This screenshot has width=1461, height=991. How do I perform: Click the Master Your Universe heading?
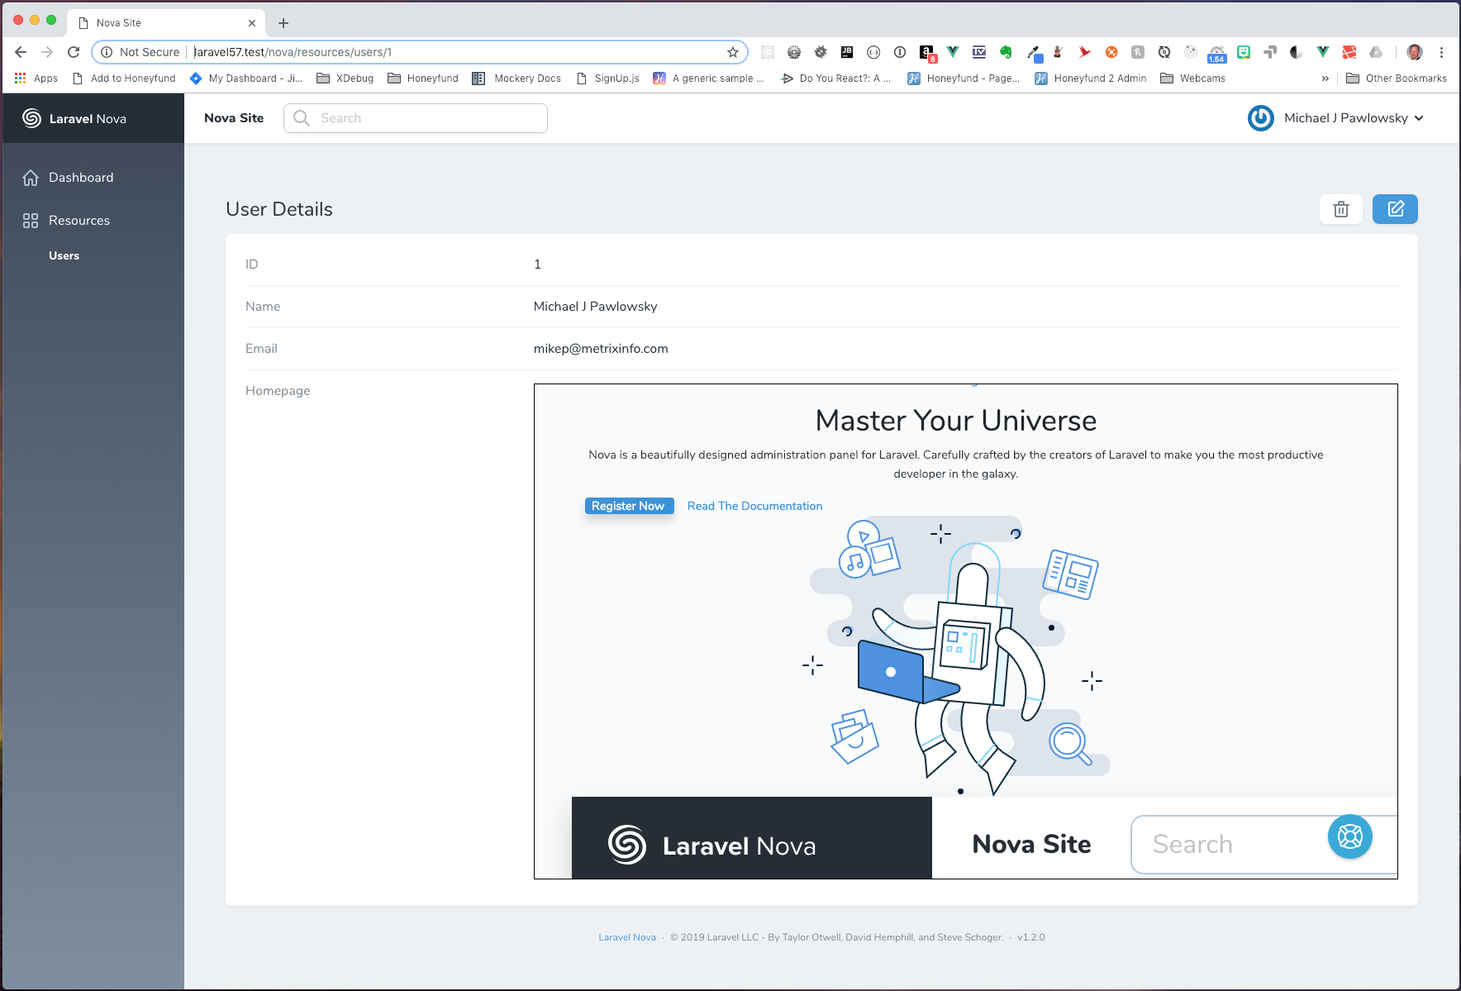[956, 421]
